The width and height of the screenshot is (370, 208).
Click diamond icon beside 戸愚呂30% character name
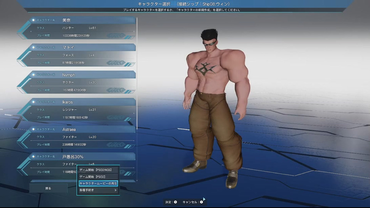(33, 156)
